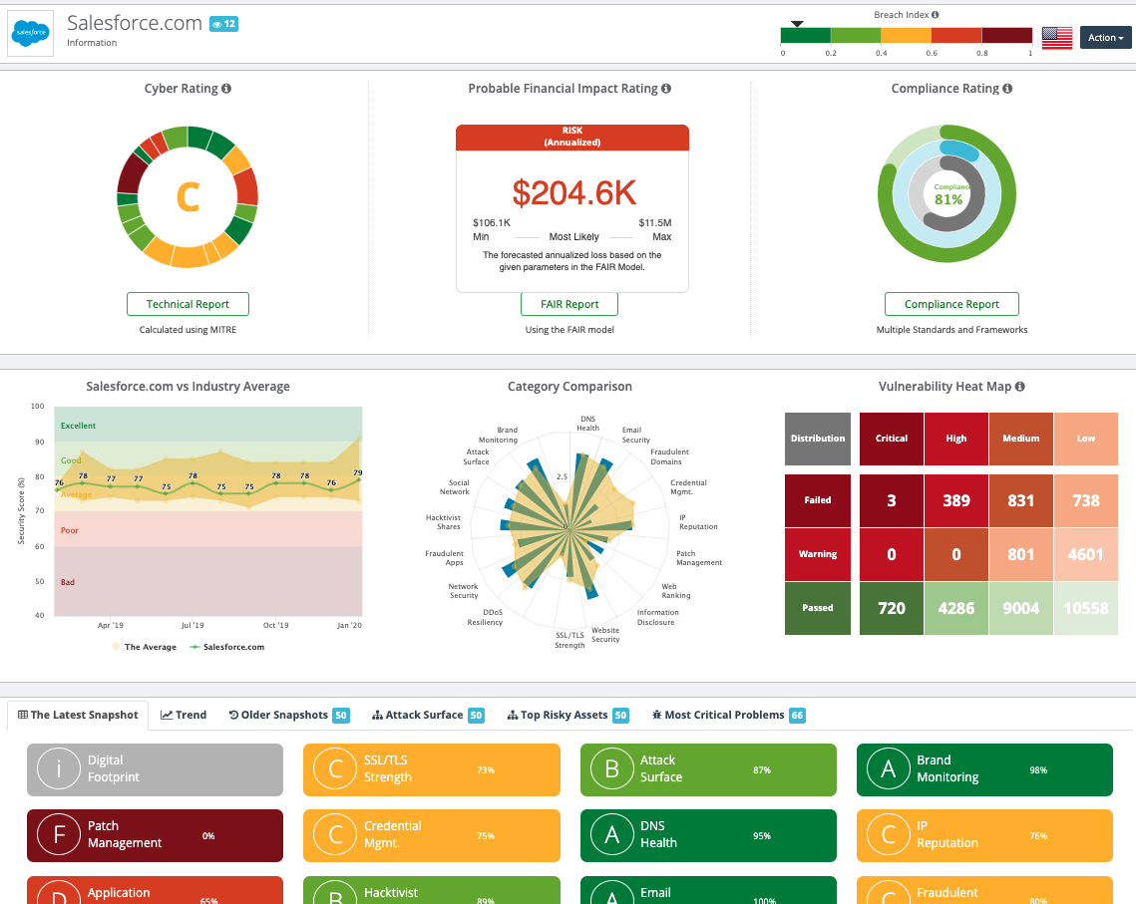
Task: Click the Breach Index color scale
Action: tap(907, 36)
